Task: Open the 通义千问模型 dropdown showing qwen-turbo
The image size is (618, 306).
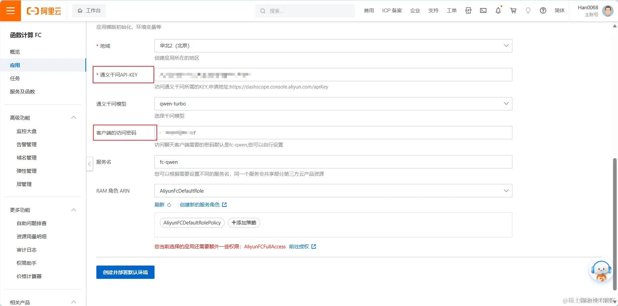Action: coord(333,104)
